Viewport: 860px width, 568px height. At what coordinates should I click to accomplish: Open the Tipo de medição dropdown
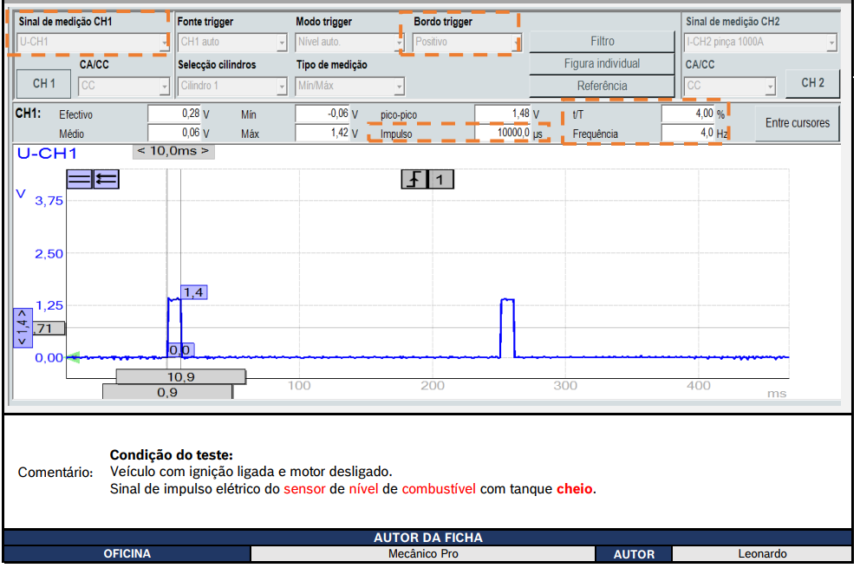(x=349, y=87)
